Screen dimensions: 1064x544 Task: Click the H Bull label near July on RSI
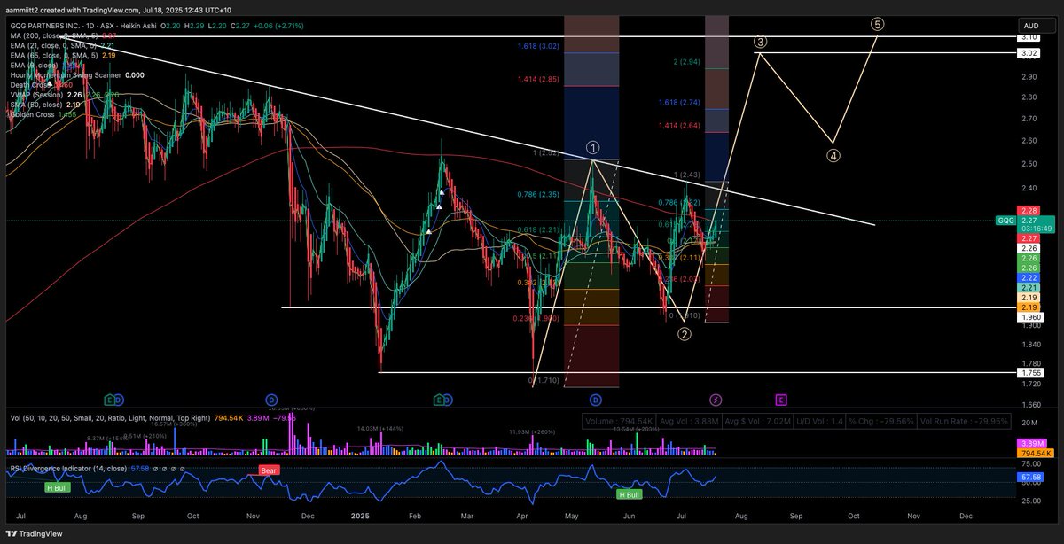click(58, 487)
